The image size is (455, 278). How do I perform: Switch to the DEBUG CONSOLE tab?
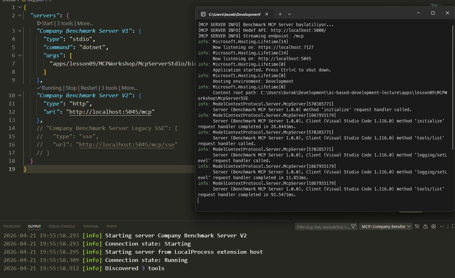coord(62,226)
